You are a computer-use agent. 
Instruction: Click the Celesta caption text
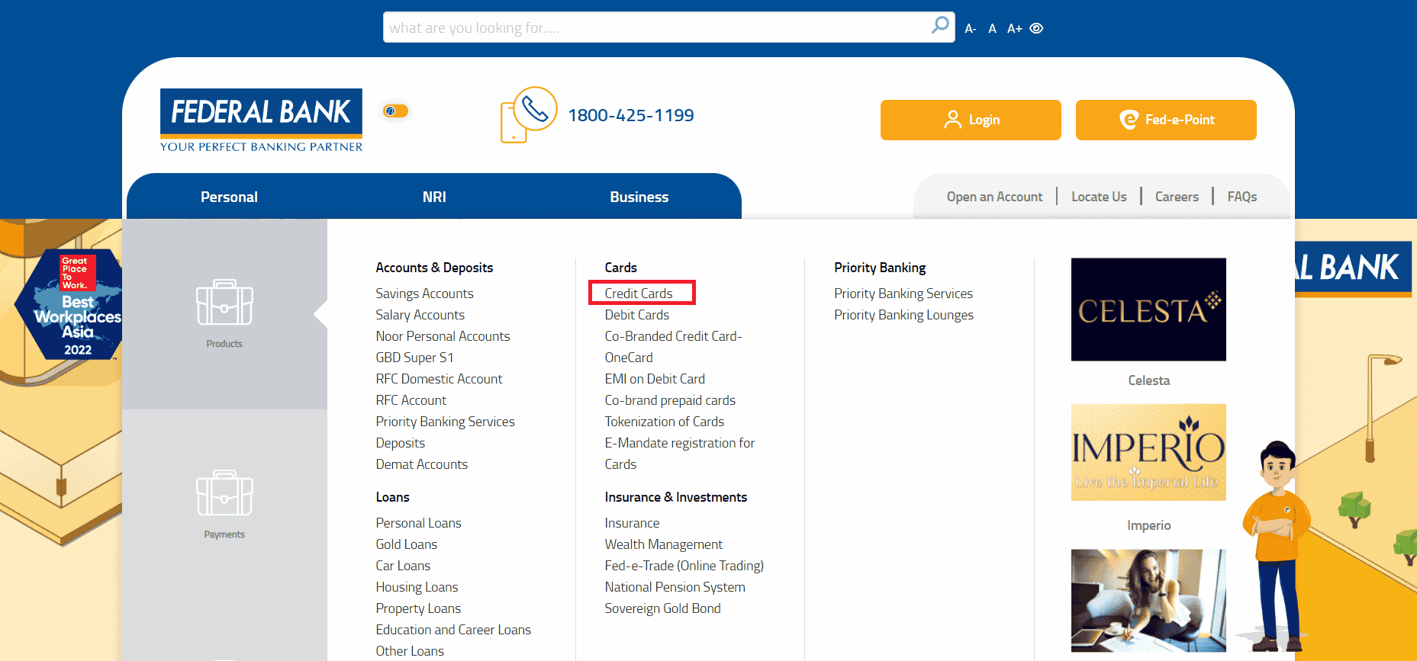(1148, 380)
